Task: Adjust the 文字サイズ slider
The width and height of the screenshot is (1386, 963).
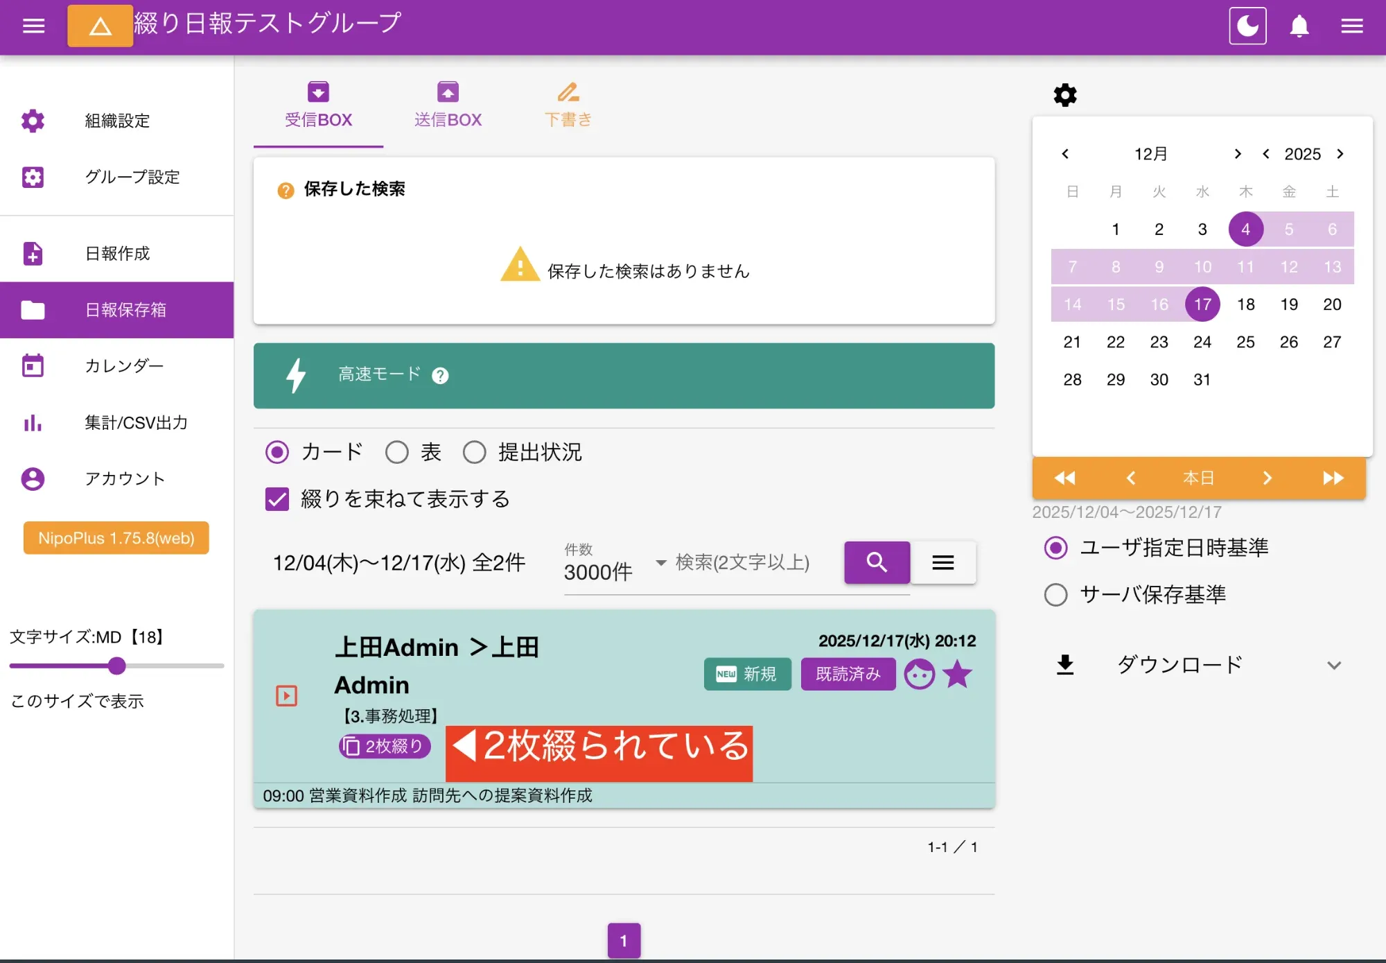Action: coord(116,666)
